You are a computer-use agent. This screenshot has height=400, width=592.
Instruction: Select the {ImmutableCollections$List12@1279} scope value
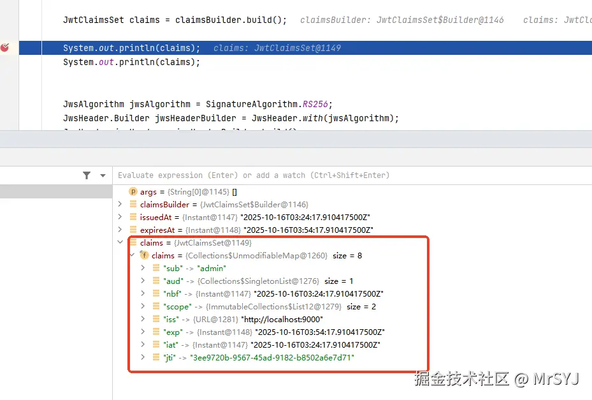pos(273,307)
